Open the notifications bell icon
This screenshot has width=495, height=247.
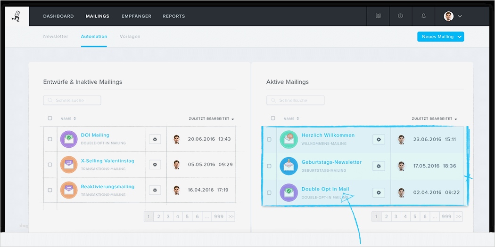pos(424,16)
